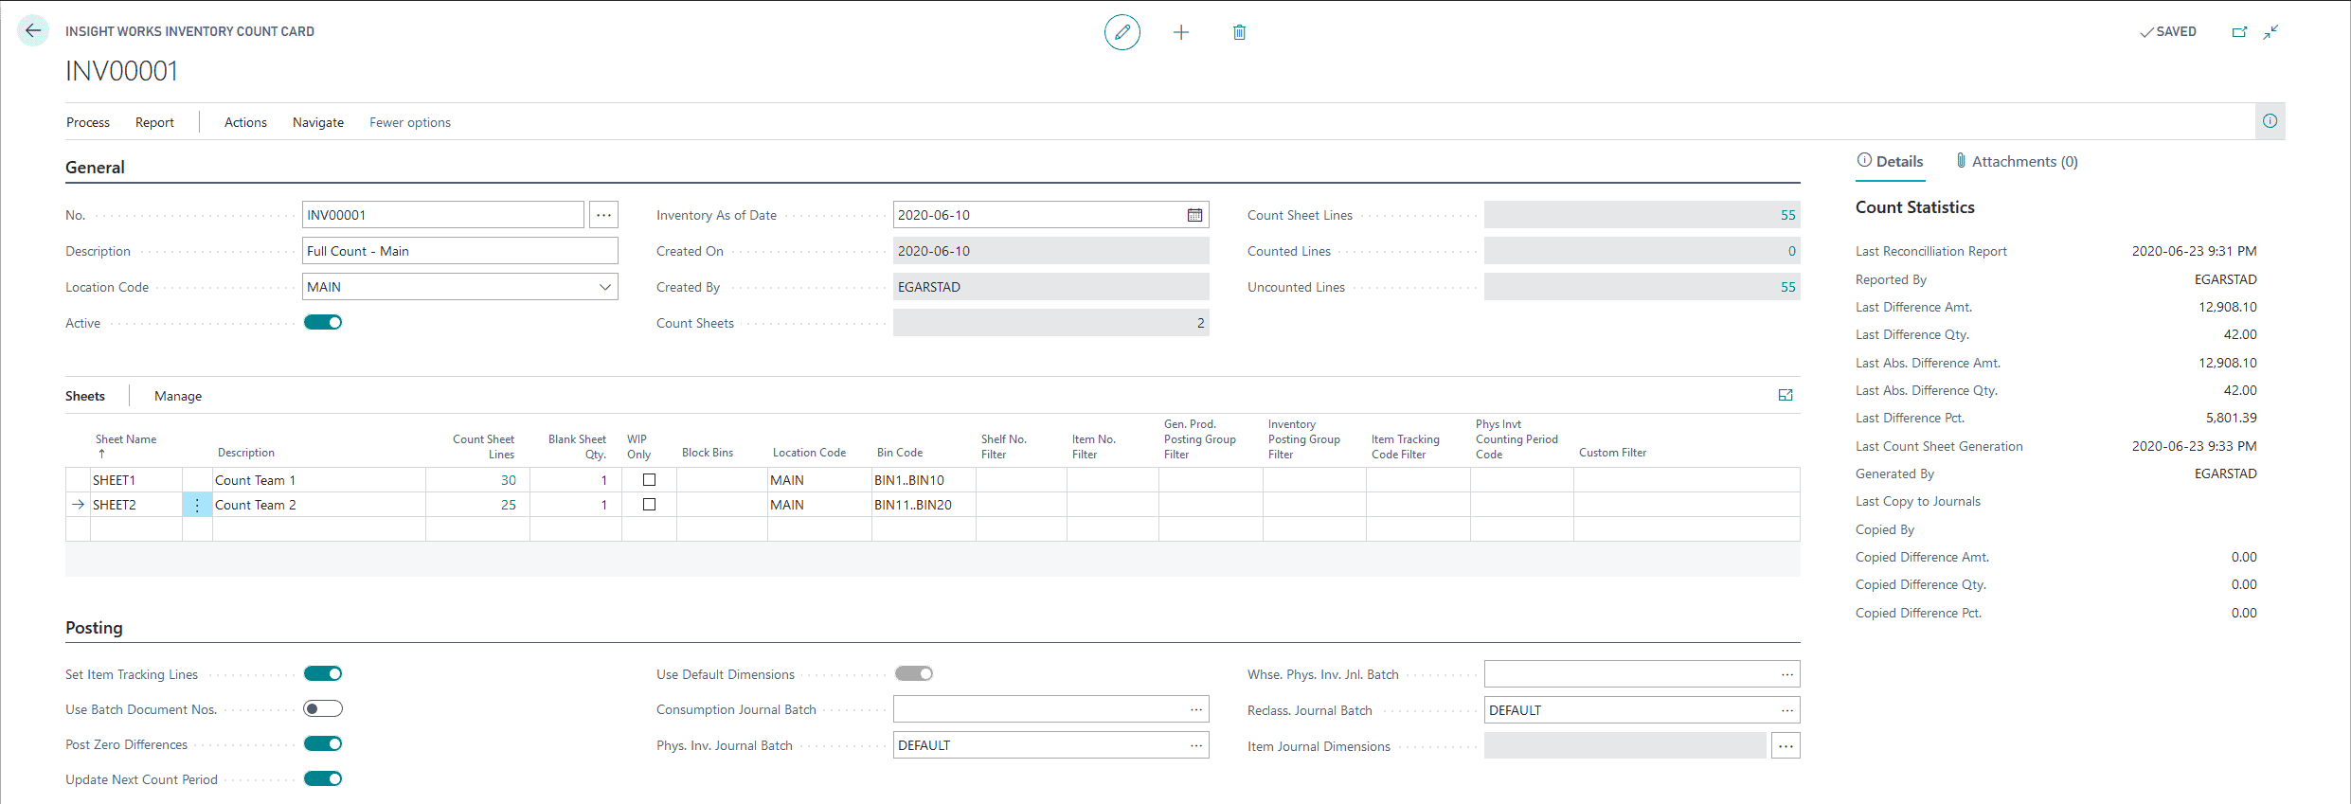Open card in new window icon
This screenshot has height=804, width=2351.
point(2239,31)
